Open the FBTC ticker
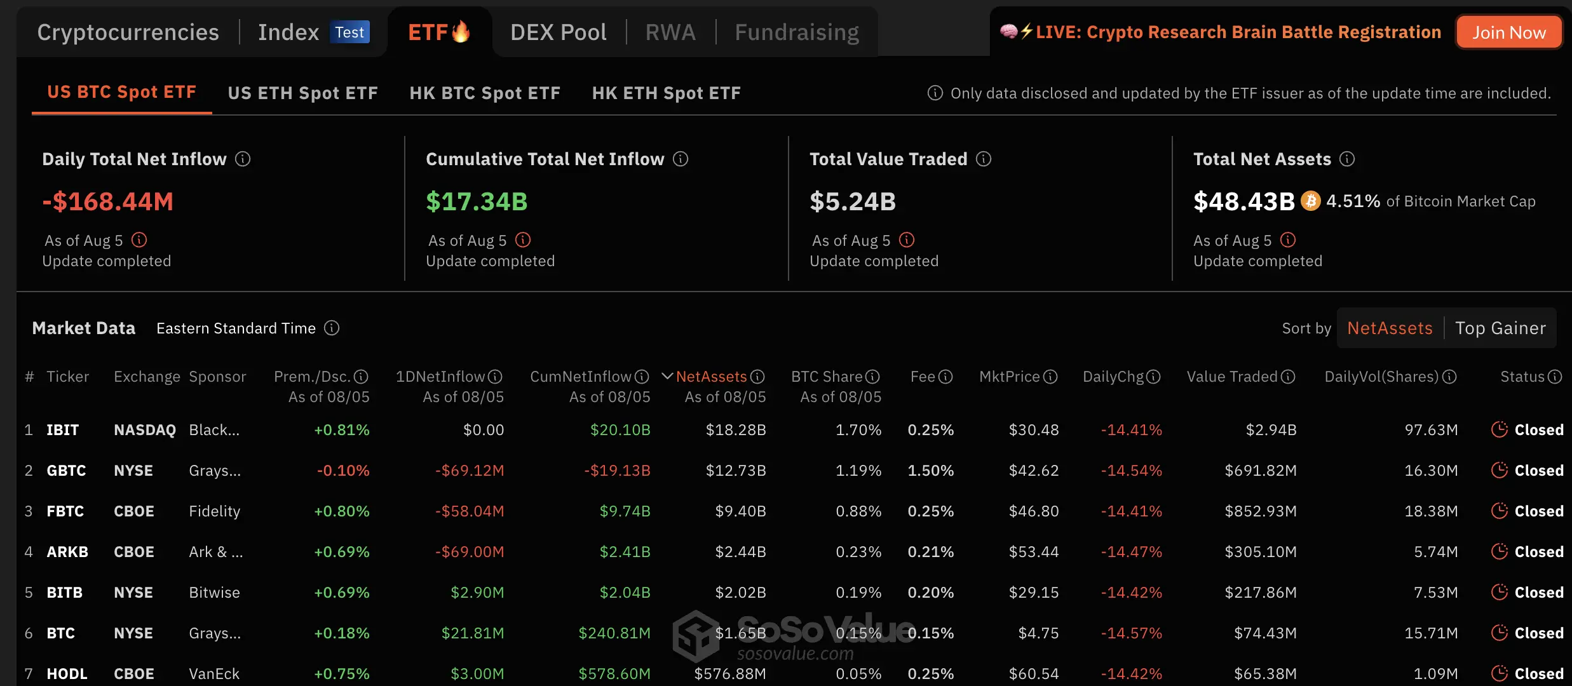Screen dimensions: 1572x686 point(65,511)
